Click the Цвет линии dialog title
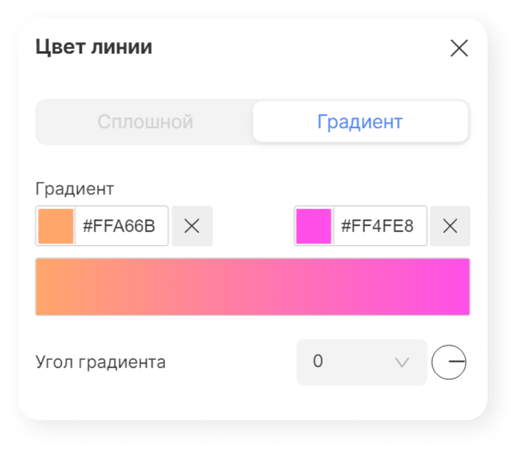This screenshot has height=450, width=517. coord(94,47)
